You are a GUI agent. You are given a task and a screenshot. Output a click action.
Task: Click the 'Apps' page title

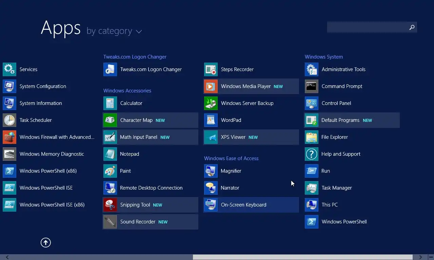(61, 28)
